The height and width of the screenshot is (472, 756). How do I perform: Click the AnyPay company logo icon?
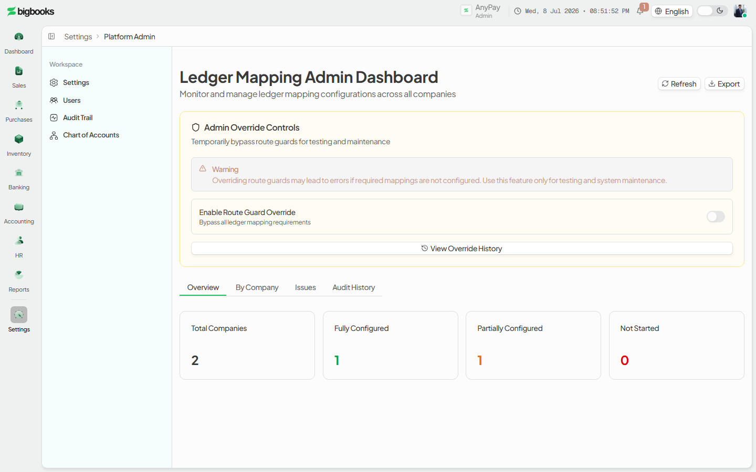[466, 10]
